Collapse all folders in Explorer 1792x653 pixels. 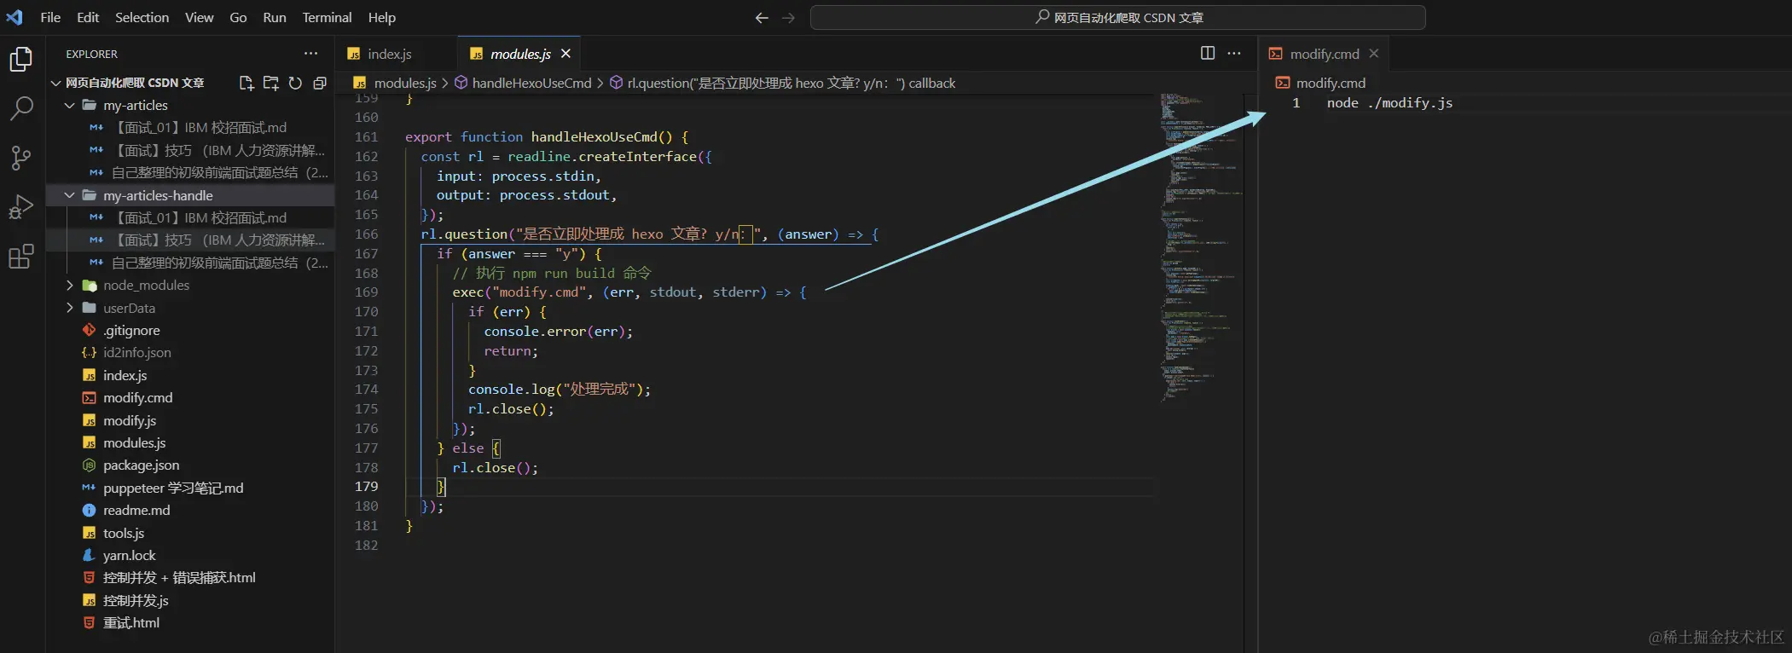tap(320, 83)
